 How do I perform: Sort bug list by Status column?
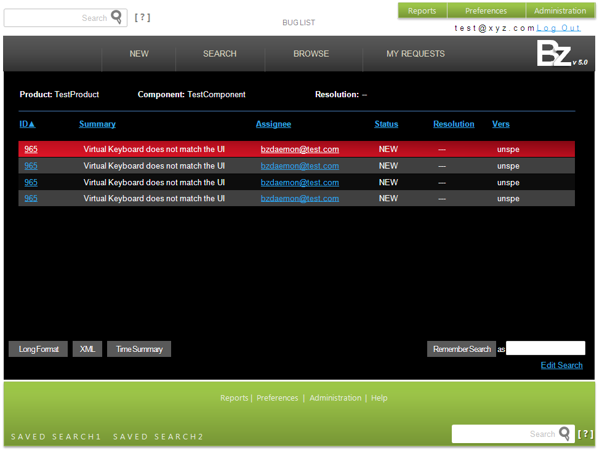pos(386,124)
